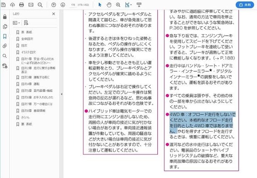Click the find current bookmark icon

(26, 23)
